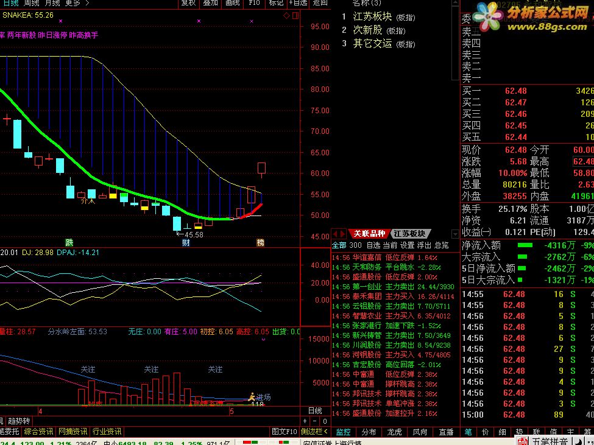Open 设置 in the monitor panel
The image size is (594, 445).
pos(407,245)
